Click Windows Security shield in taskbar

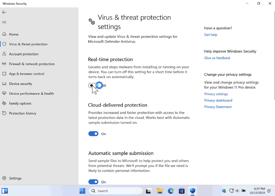192,191
